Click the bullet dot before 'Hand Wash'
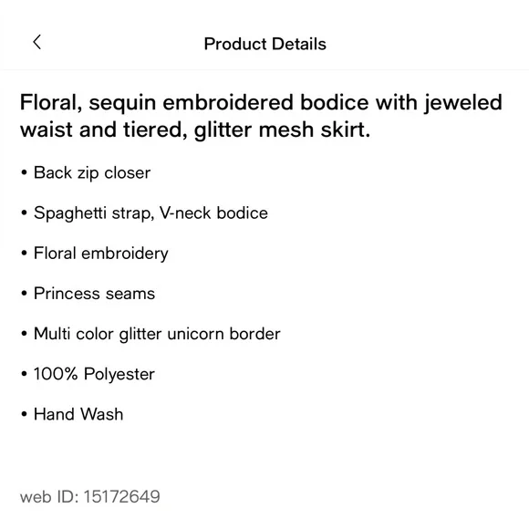Viewport: 529px width, 529px height. 24,414
